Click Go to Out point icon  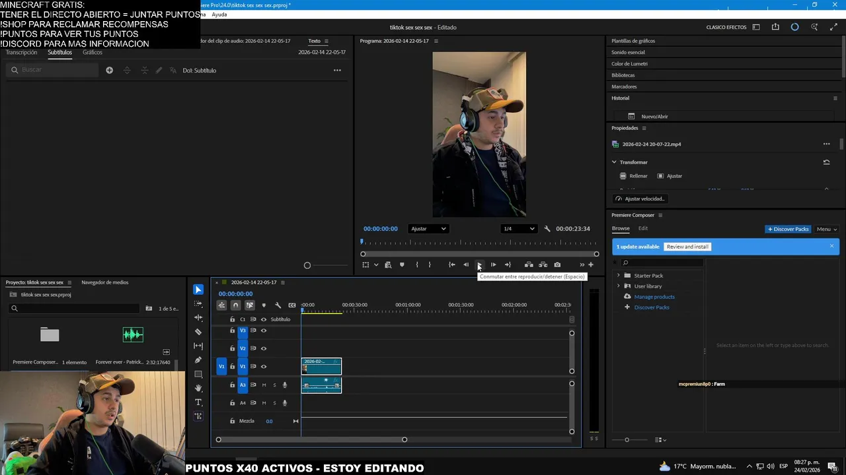(x=508, y=265)
